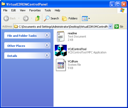Click the Folders label
The image size is (128, 108).
73,18
